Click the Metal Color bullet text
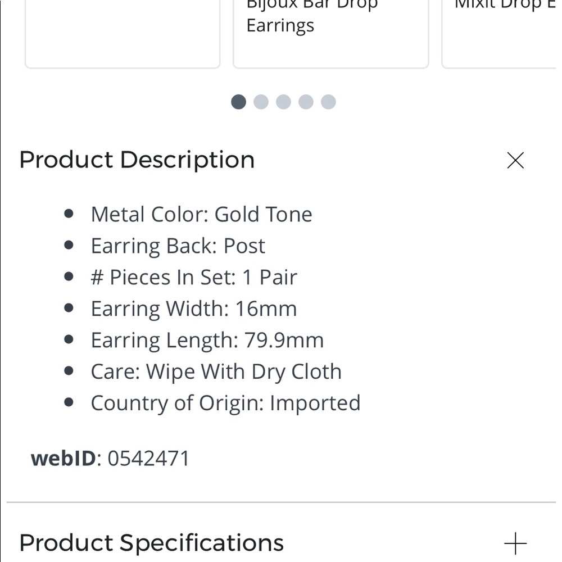This screenshot has height=562, width=562. point(202,214)
